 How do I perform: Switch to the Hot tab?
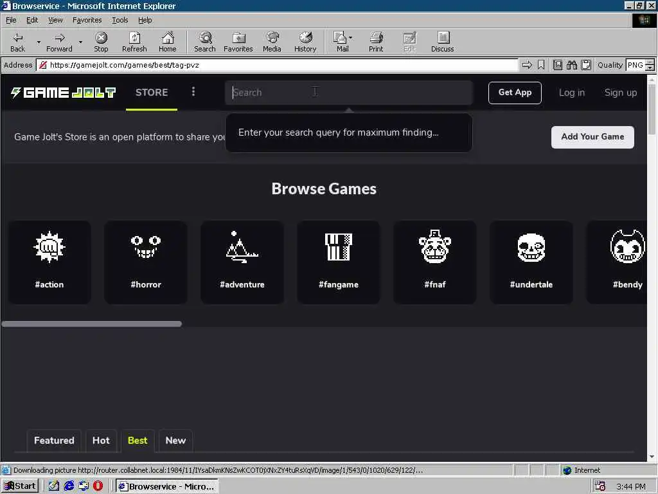click(x=101, y=441)
